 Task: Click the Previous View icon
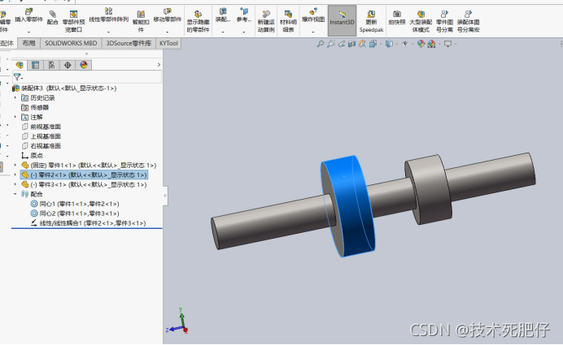342,44
